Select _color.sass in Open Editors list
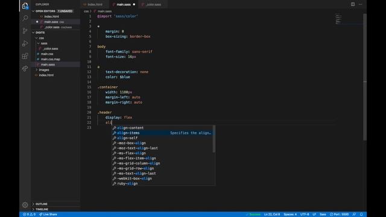This screenshot has height=217, width=386. [52, 27]
